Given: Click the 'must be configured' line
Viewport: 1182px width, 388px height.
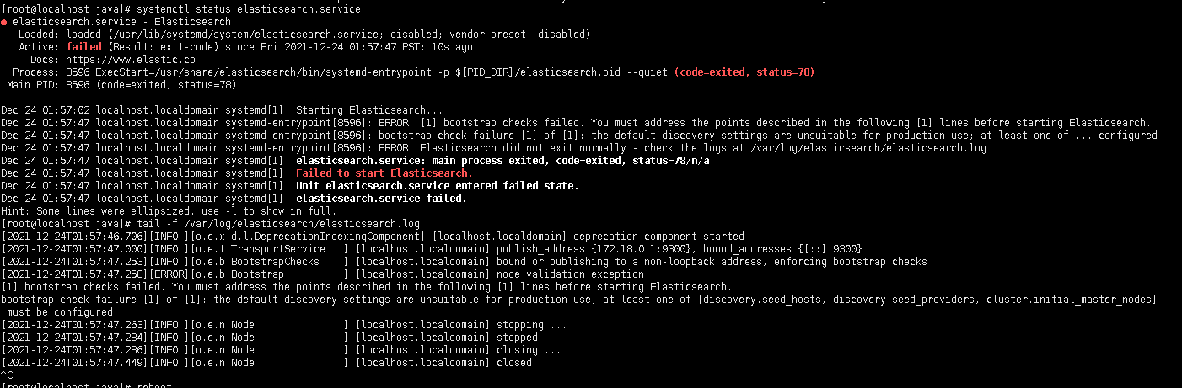Looking at the screenshot, I should pos(57,312).
